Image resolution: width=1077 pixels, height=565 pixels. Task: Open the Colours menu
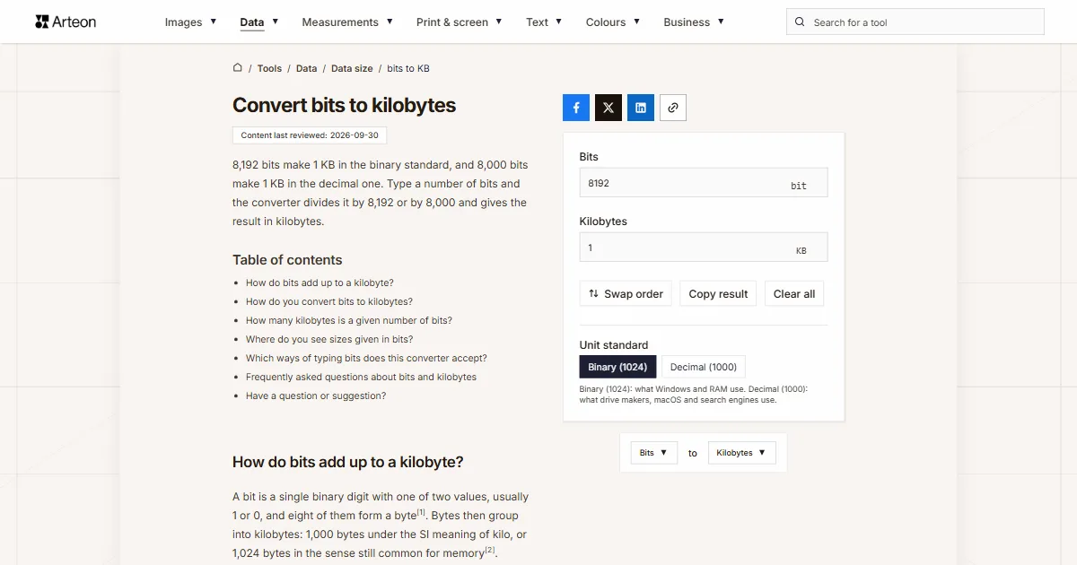(x=613, y=22)
